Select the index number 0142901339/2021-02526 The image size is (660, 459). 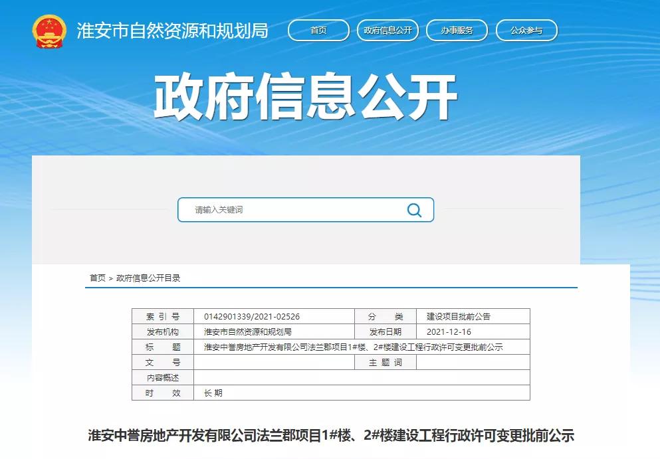coord(253,316)
